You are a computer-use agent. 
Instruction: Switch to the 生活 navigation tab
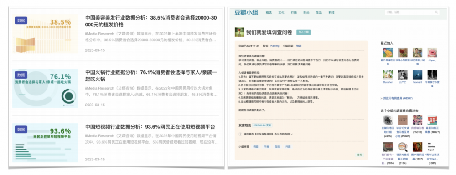pos(319,12)
